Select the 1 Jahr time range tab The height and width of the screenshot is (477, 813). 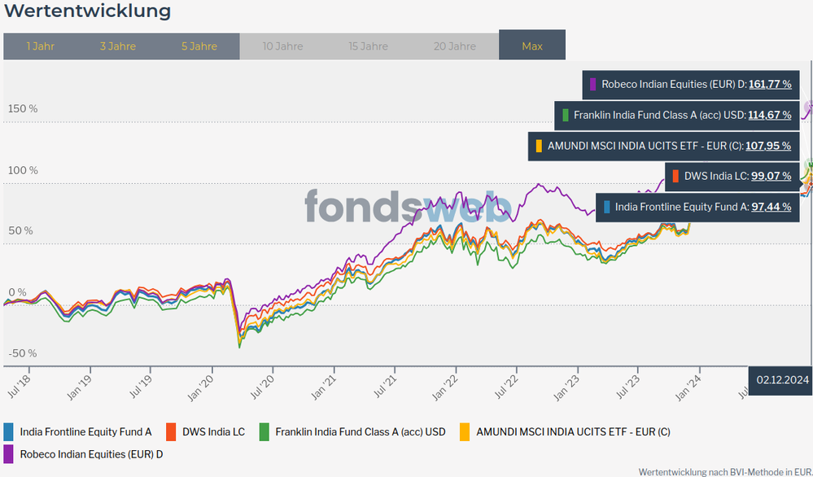pyautogui.click(x=40, y=46)
